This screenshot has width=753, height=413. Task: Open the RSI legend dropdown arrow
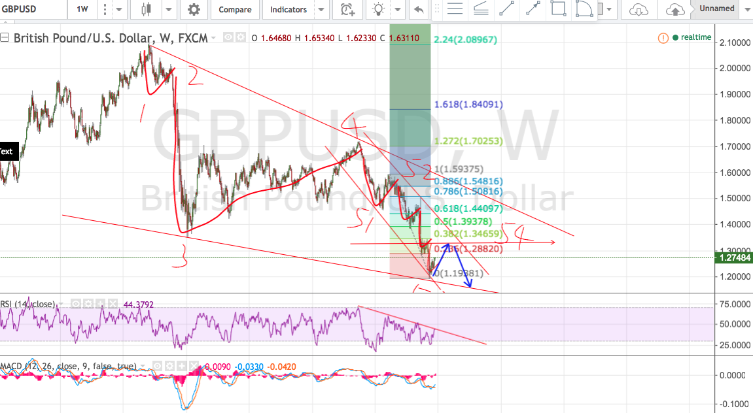(61, 304)
